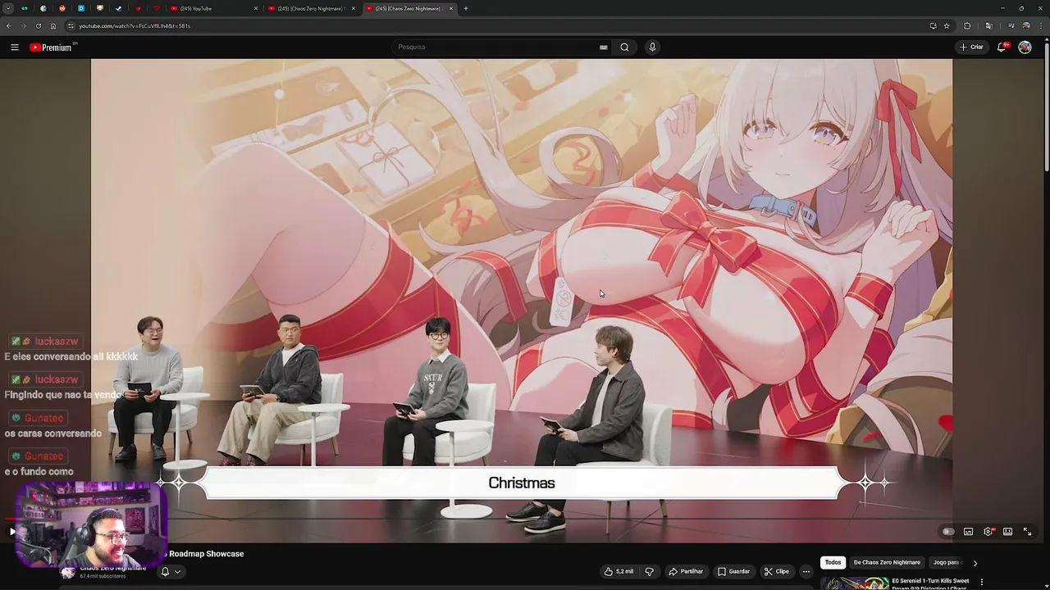
Task: Click the Partilhar share button
Action: (x=686, y=571)
